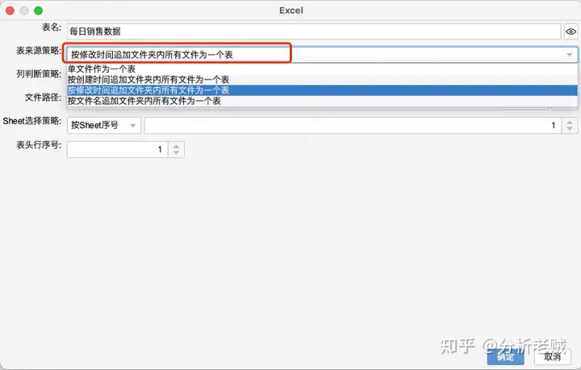This screenshot has width=581, height=370.
Task: Increase the Sheet number stepper
Action: [570, 122]
